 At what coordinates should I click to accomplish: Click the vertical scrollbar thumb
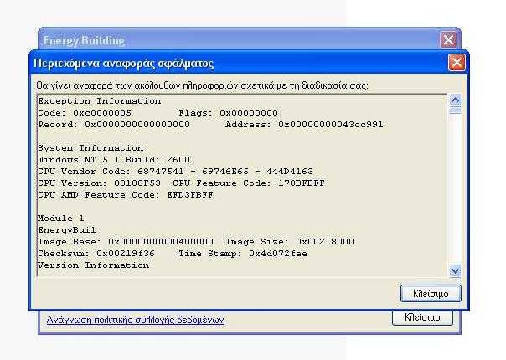click(455, 111)
